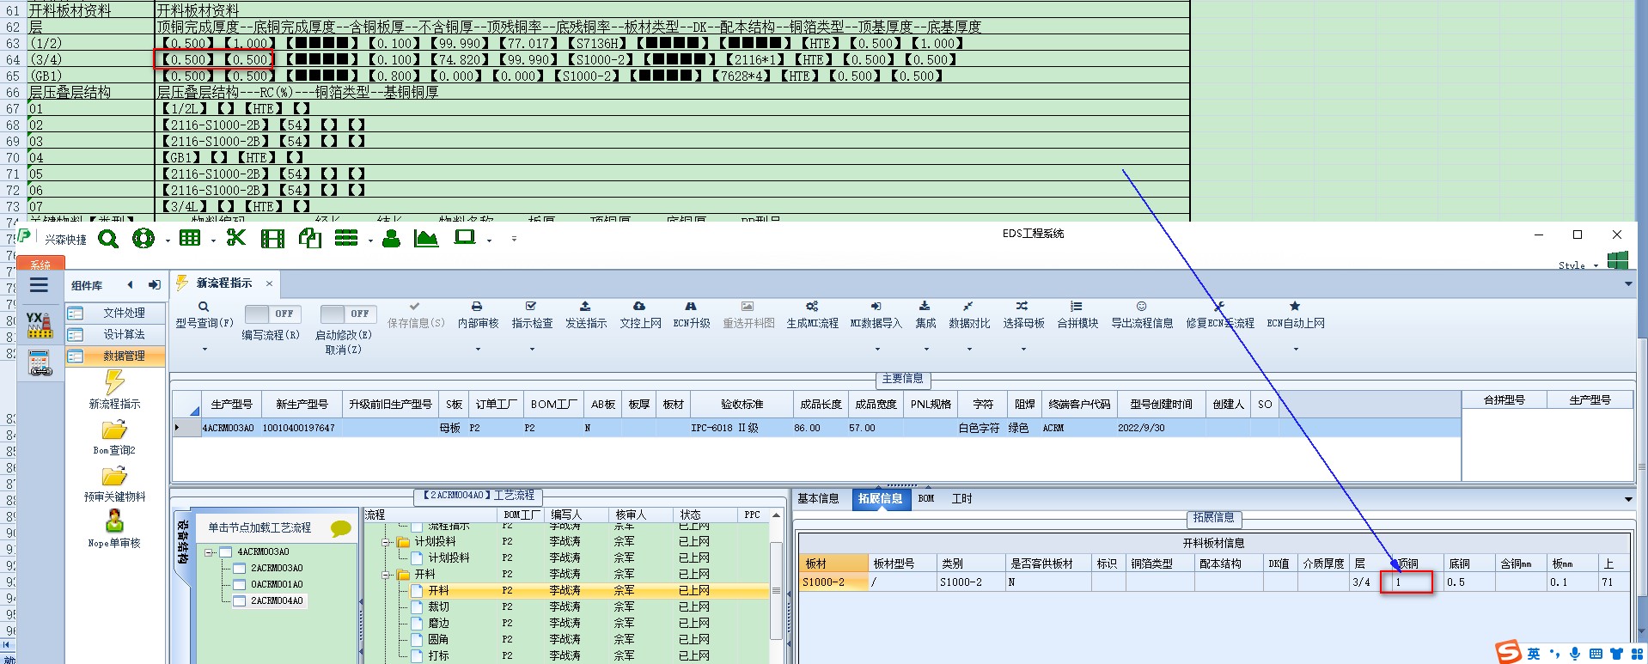The width and height of the screenshot is (1648, 664).
Task: Select the 系统 ribbon tab
Action: click(x=40, y=265)
